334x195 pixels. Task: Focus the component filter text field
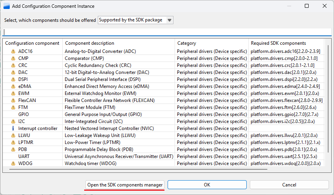click(x=167, y=32)
